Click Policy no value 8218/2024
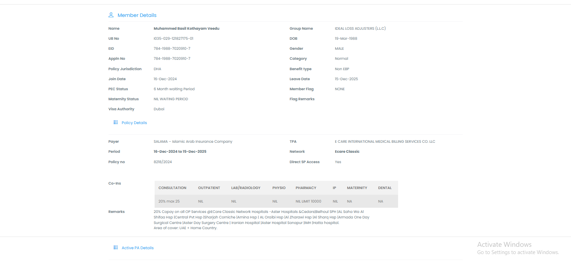Image resolution: width=571 pixels, height=262 pixels. 163,162
